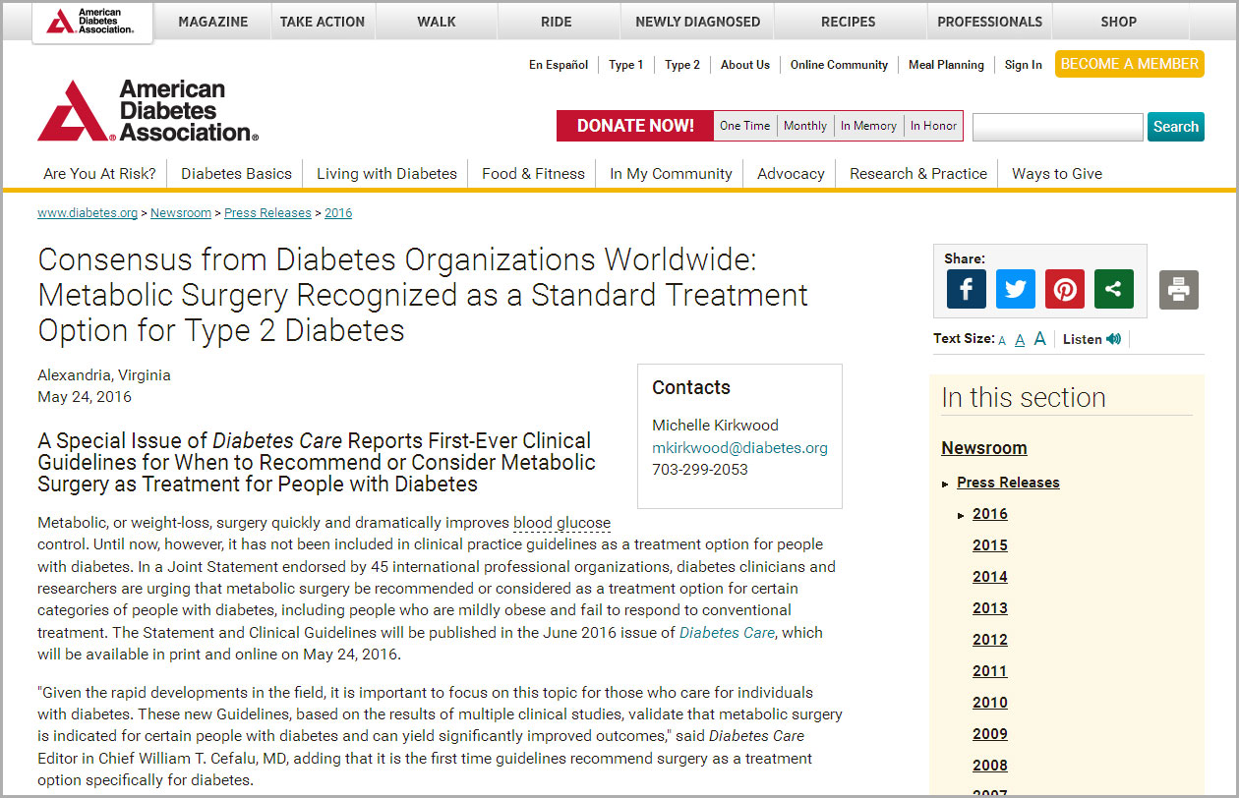
Task: Choose Monthly donation option
Action: [x=805, y=126]
